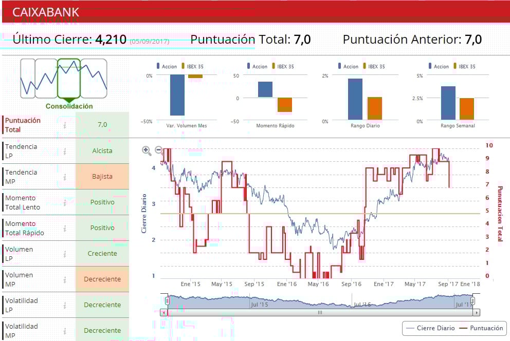Click the orange IBEX 35 bar in Momento Rápido
Screen dimensions: 510x341
point(285,105)
